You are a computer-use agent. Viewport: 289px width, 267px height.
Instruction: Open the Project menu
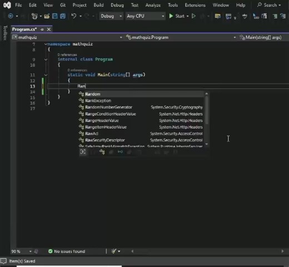point(79,5)
